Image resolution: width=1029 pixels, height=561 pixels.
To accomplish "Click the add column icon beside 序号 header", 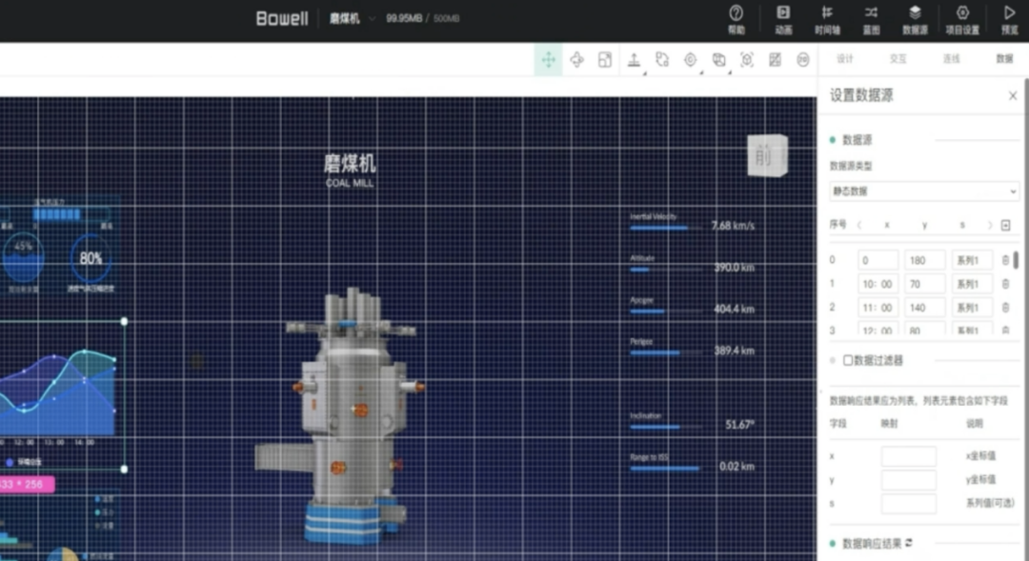I will coord(1005,226).
